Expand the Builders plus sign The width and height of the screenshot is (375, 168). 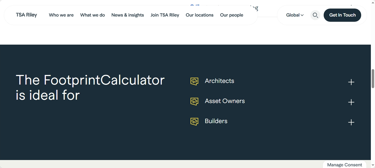coord(351,122)
